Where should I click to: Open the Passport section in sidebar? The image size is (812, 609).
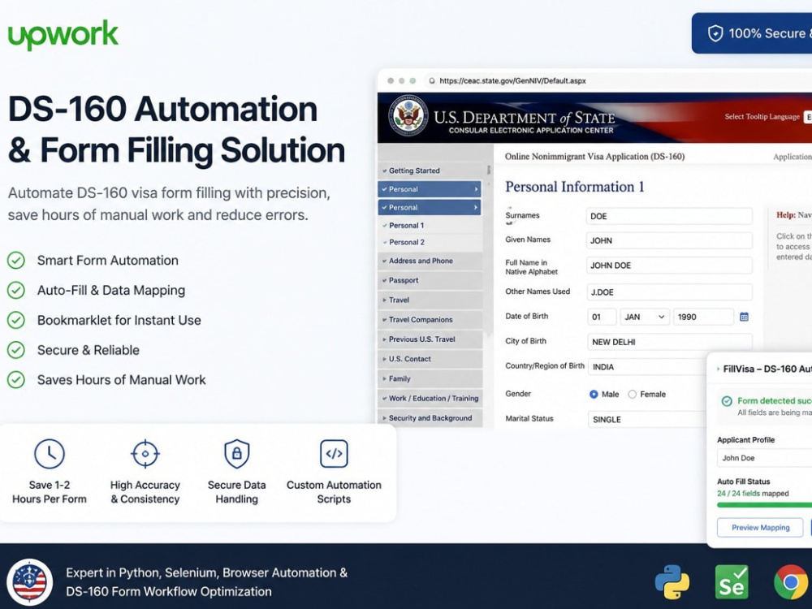click(430, 280)
